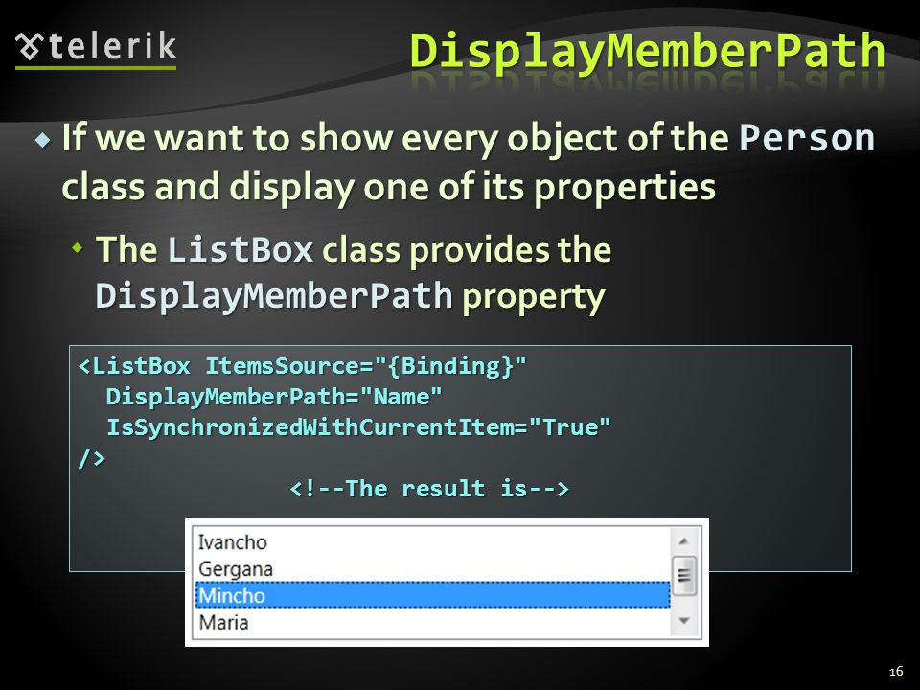Click the slide number 16
Viewport: 920px width, 690px height.
pyautogui.click(x=895, y=671)
